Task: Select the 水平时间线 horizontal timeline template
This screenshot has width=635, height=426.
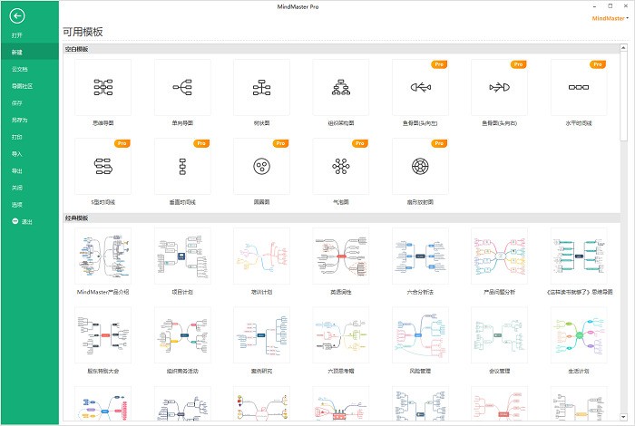Action: click(x=579, y=87)
